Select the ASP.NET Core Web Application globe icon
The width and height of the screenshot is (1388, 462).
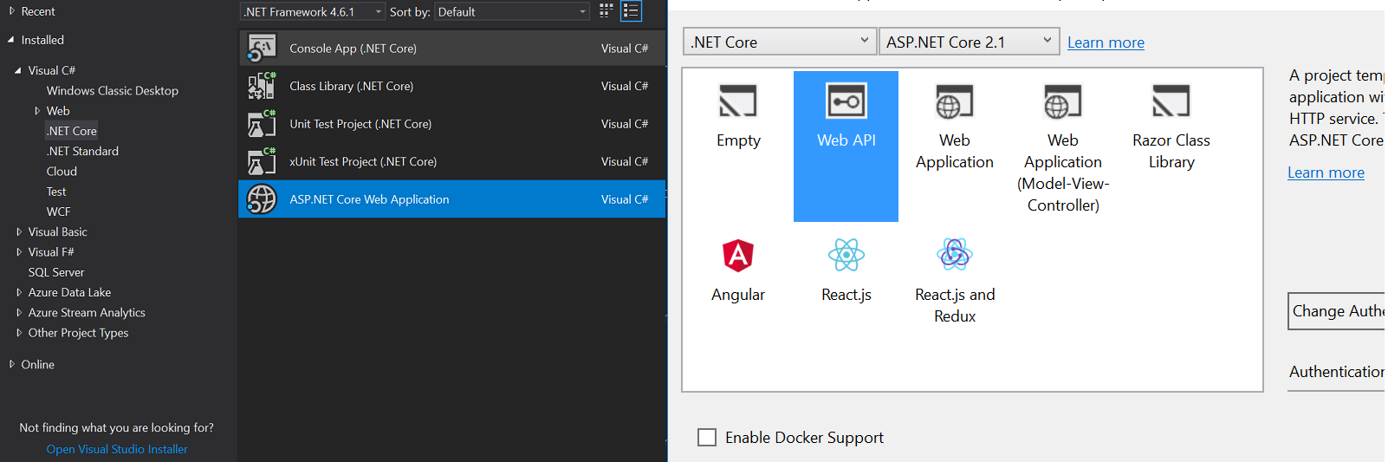tap(262, 199)
